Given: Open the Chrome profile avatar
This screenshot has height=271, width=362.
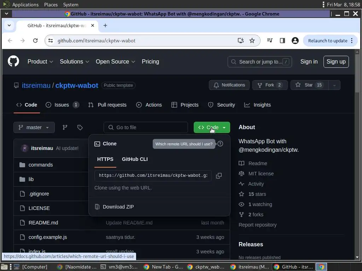Looking at the screenshot, I should click(x=295, y=41).
